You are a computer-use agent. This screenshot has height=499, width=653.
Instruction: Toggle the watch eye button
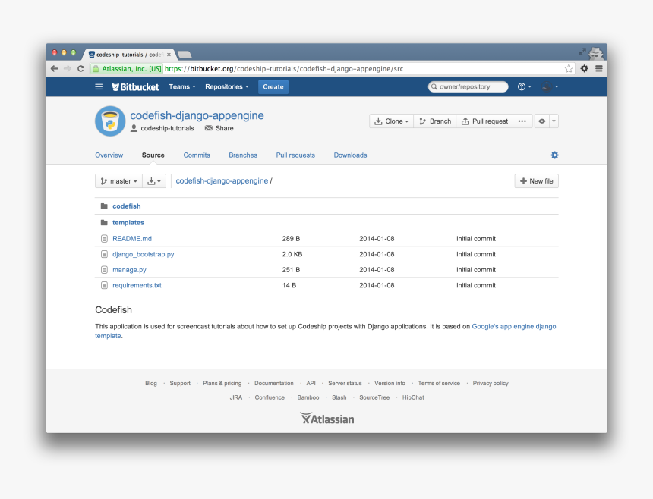point(542,121)
